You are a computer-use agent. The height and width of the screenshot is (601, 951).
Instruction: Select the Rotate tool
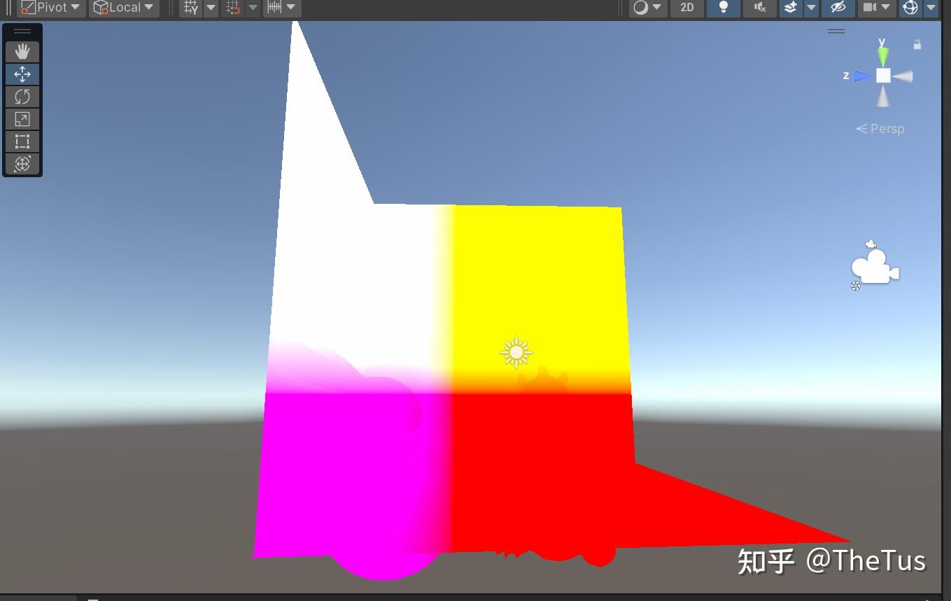coord(22,96)
